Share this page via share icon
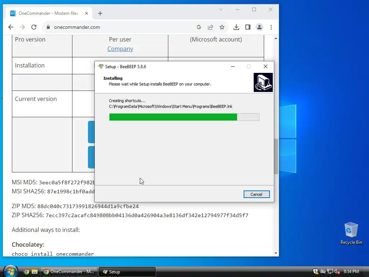This screenshot has width=369, height=277. click(x=210, y=27)
